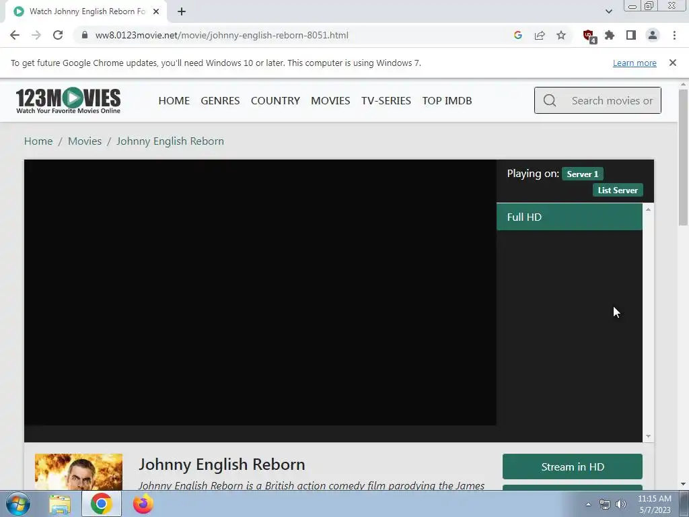Image resolution: width=689 pixels, height=517 pixels.
Task: Open the Chrome profile avatar
Action: [x=653, y=35]
